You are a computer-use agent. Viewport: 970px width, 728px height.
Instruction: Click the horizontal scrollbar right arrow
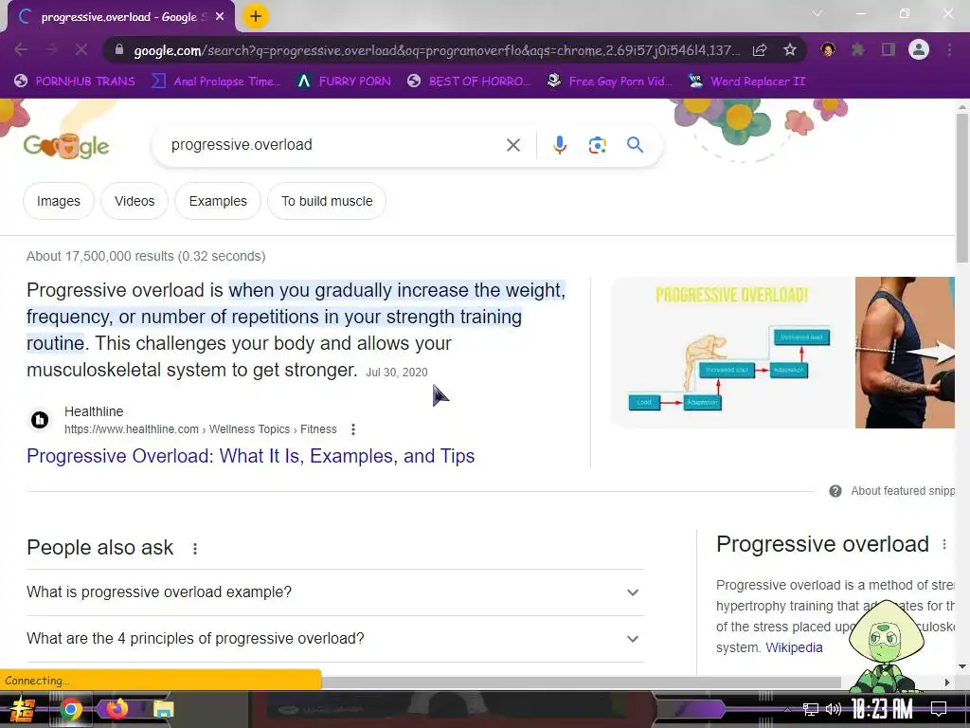[946, 682]
